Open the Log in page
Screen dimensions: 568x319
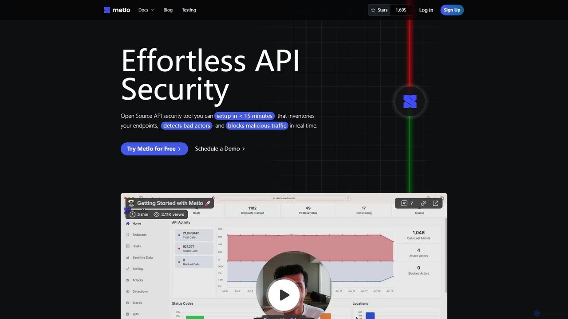pyautogui.click(x=426, y=10)
